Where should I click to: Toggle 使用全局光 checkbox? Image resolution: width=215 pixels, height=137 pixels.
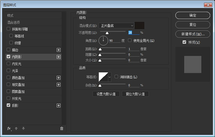130,40
